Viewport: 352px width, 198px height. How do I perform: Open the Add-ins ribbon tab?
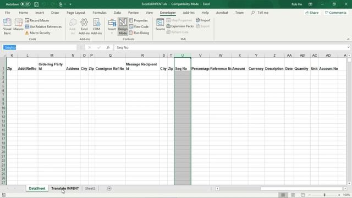click(189, 13)
